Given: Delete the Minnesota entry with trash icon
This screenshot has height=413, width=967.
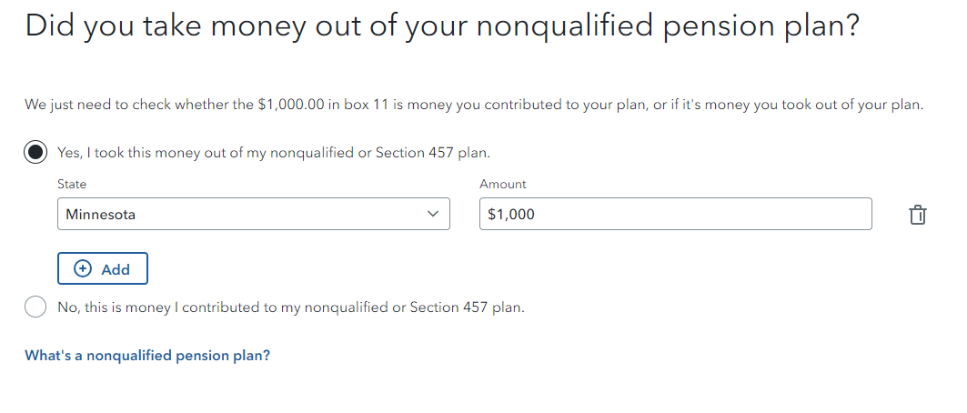Looking at the screenshot, I should tap(917, 215).
